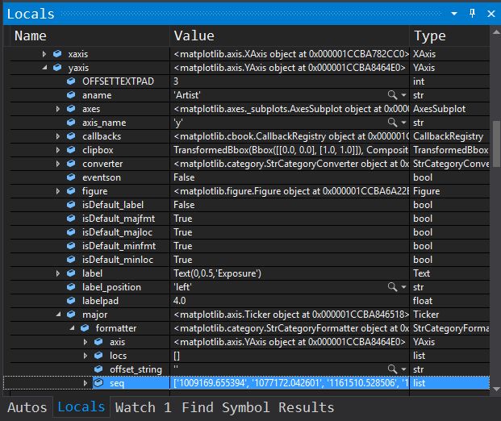Open text visualizer magnifier for label_position
The height and width of the screenshot is (421, 501).
coord(392,287)
